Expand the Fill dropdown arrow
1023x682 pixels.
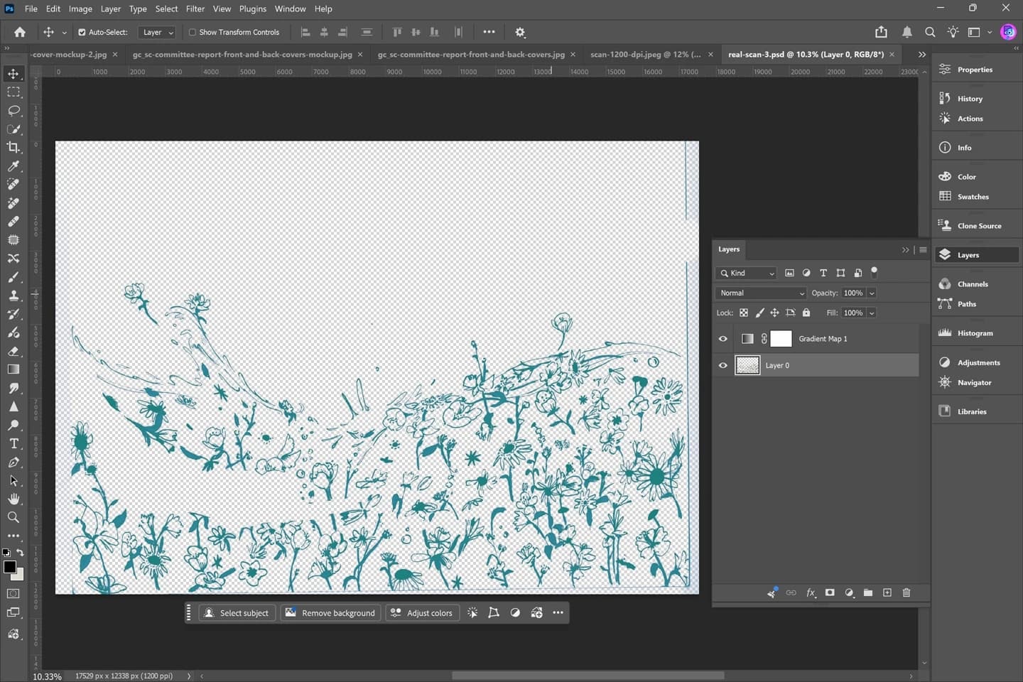point(872,313)
